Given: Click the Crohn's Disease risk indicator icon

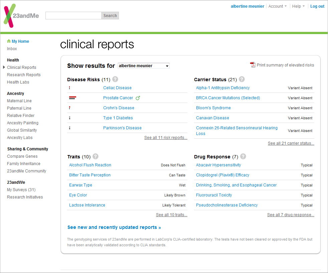Looking at the screenshot, I should (x=69, y=108).
